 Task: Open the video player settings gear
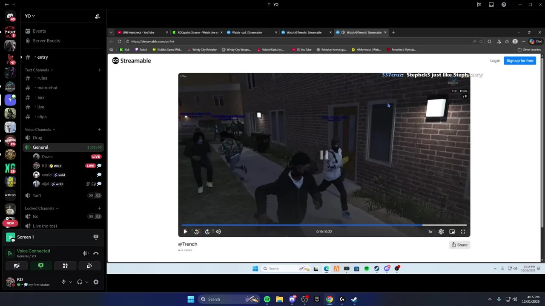pos(441,232)
